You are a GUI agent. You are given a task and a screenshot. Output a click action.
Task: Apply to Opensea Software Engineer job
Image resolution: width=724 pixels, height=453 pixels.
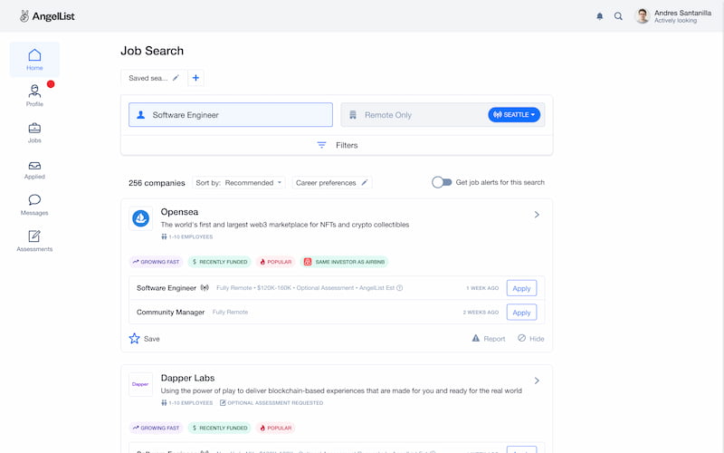[521, 288]
